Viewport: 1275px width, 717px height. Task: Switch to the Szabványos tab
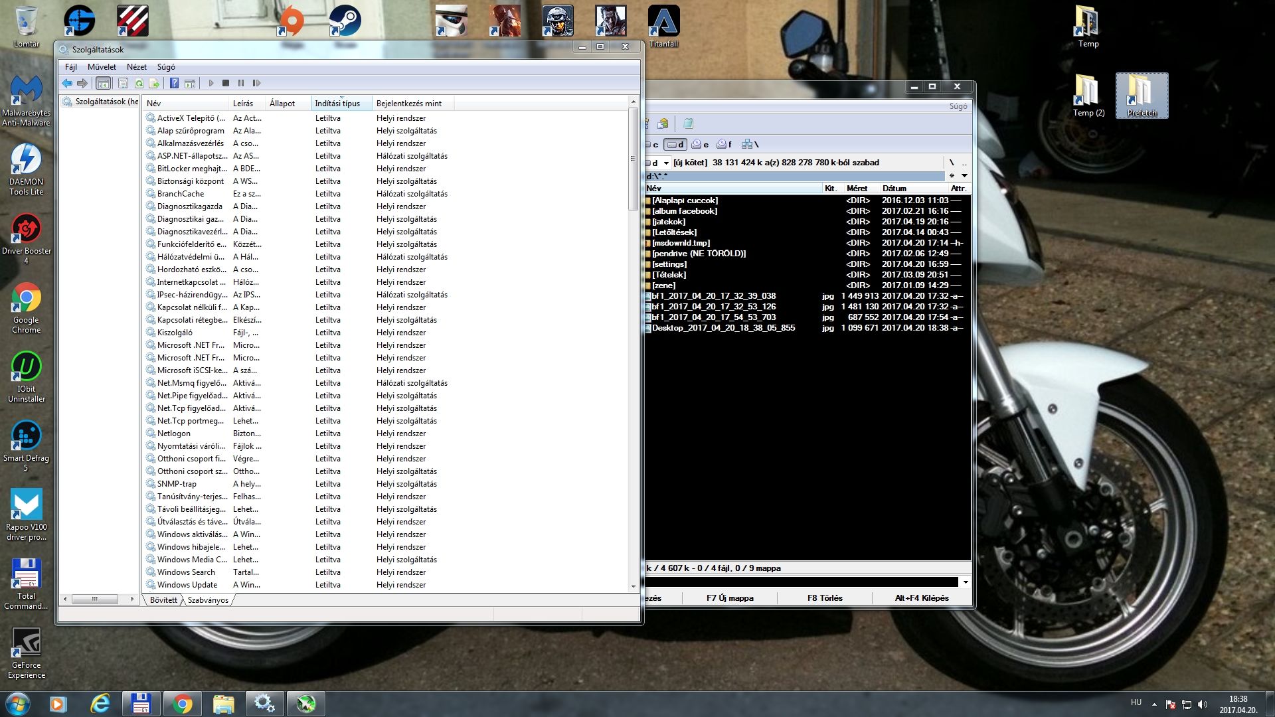coord(208,600)
